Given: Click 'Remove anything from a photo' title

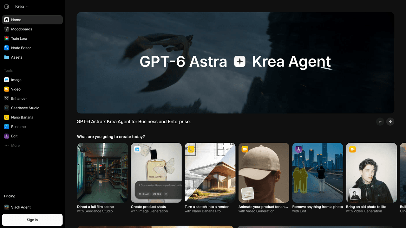Looking at the screenshot, I should [318, 207].
